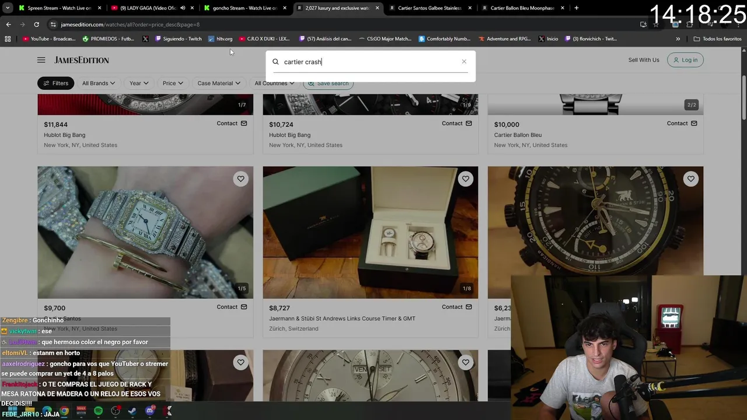Open the Comfortably Numb... bookmark
747x420 pixels.
(445, 39)
